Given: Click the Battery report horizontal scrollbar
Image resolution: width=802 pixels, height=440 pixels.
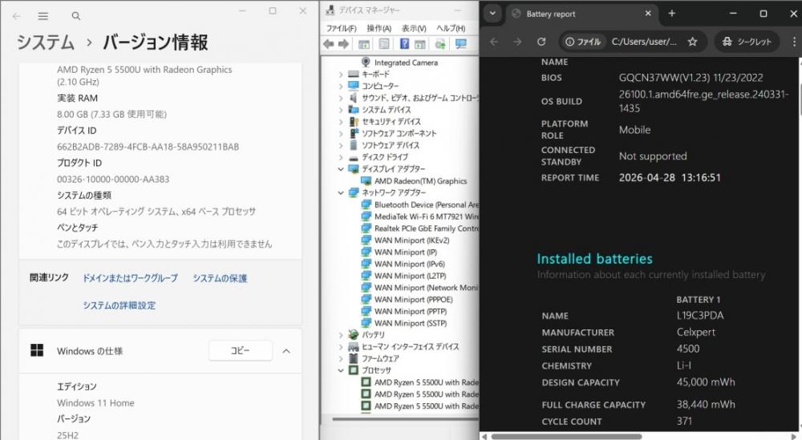Looking at the screenshot, I should point(567,437).
